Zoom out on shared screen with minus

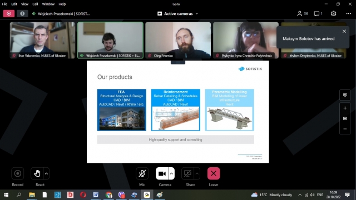click(345, 129)
